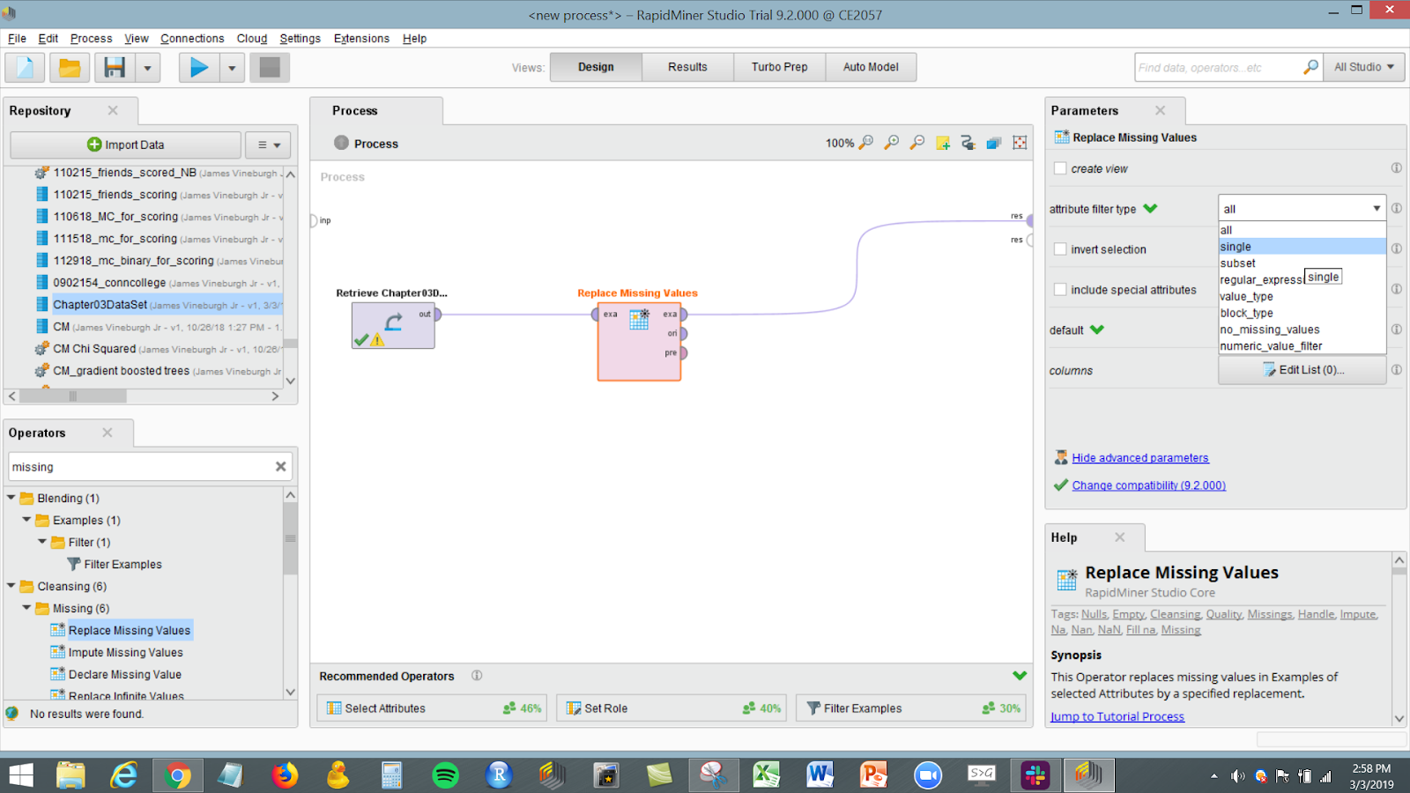The width and height of the screenshot is (1410, 793).
Task: Add the recommended Select Attributes operator
Action: (432, 708)
